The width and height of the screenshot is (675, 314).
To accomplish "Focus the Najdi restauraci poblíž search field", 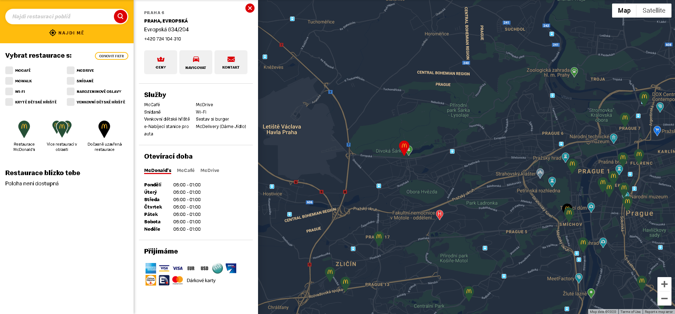I will coord(59,17).
